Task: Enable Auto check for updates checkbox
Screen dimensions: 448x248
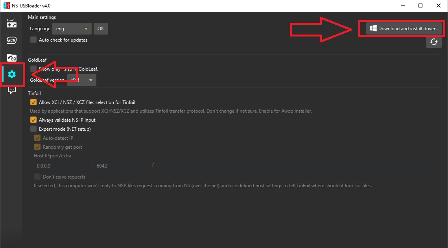Action: coord(33,40)
